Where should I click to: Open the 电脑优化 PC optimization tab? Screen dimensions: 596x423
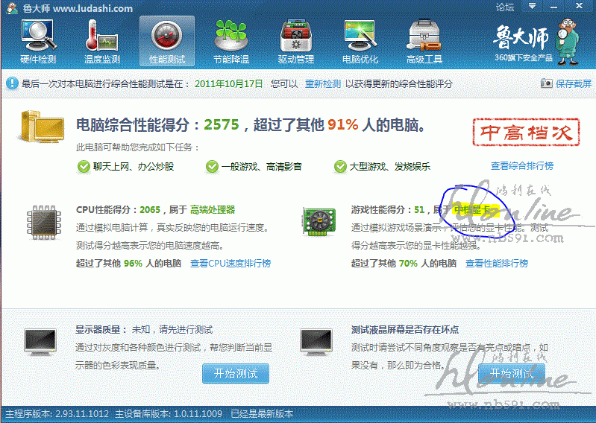pos(360,42)
